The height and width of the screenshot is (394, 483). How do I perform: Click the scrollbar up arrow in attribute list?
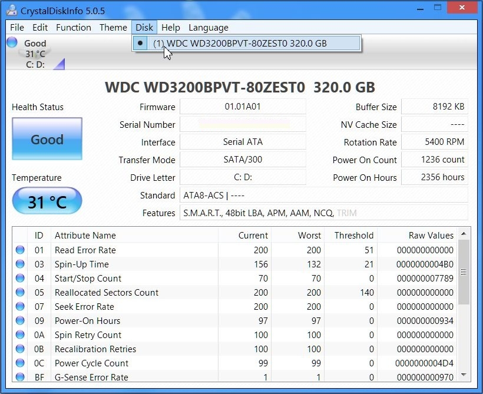[464, 234]
